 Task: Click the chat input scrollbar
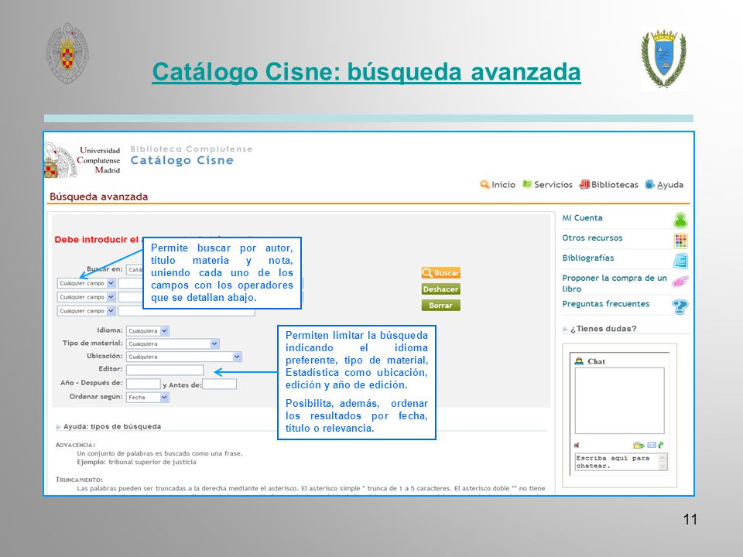coord(663,462)
